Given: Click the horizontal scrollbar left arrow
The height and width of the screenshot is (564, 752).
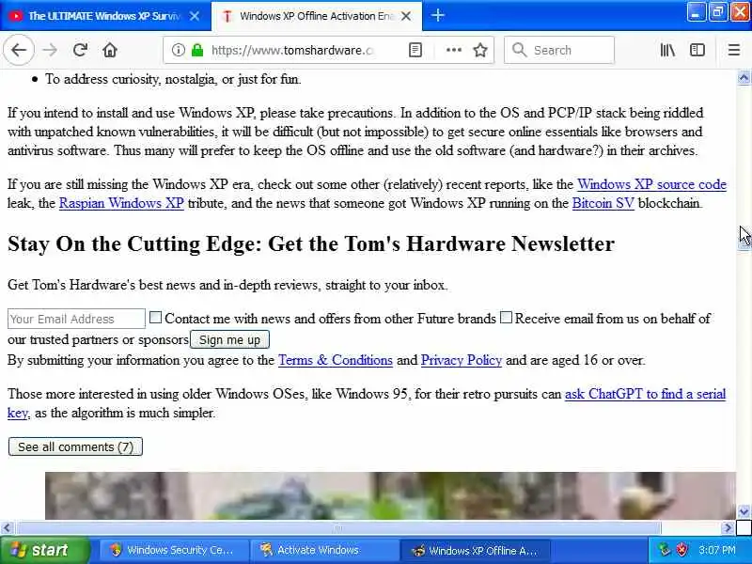Looking at the screenshot, I should click(7, 528).
